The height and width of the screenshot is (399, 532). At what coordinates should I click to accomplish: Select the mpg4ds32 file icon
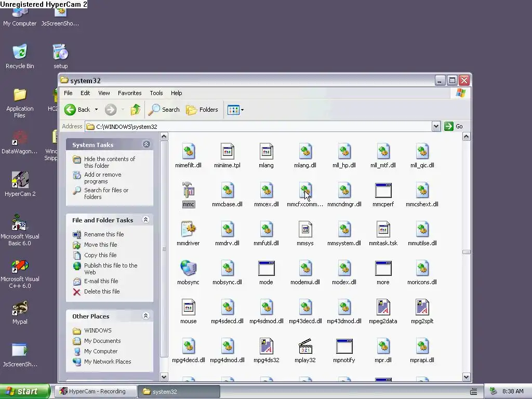pos(267,347)
